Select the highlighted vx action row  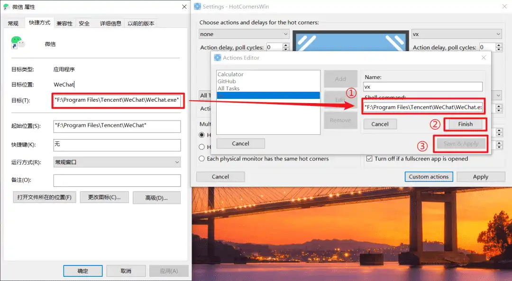(268, 96)
